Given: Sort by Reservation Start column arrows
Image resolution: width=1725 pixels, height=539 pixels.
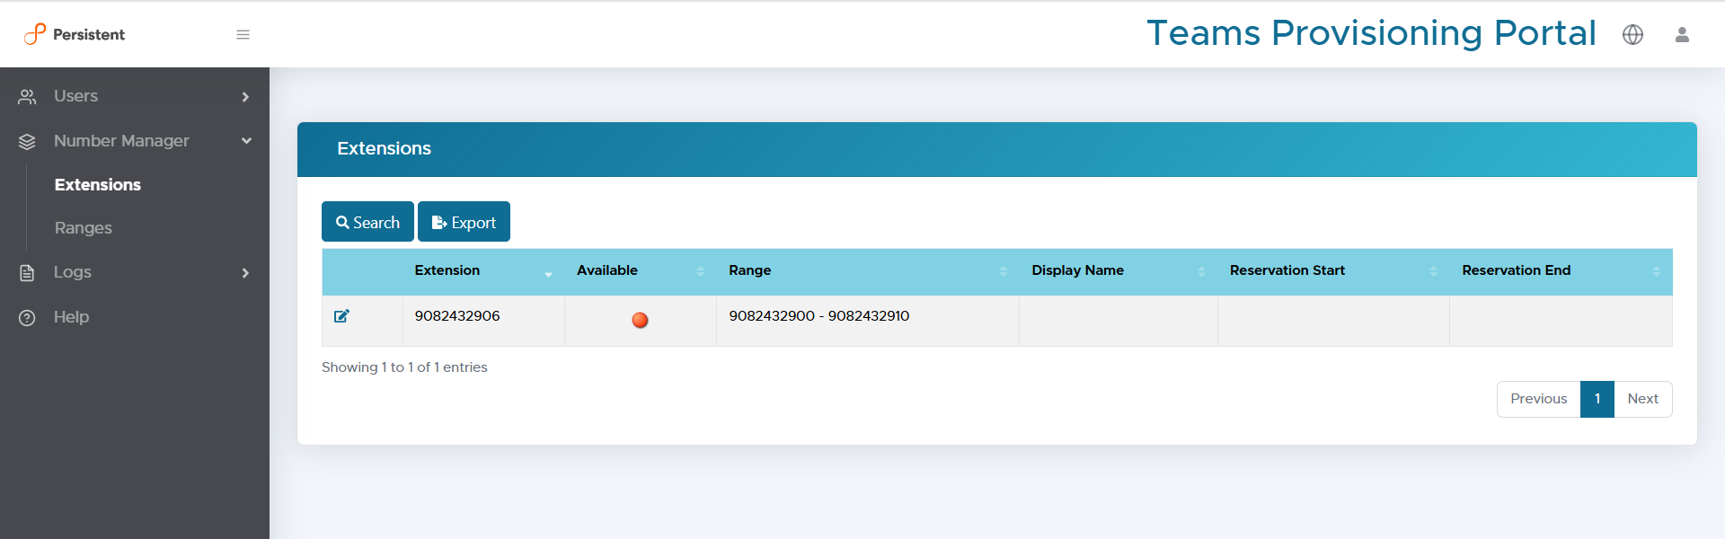Looking at the screenshot, I should (1433, 271).
